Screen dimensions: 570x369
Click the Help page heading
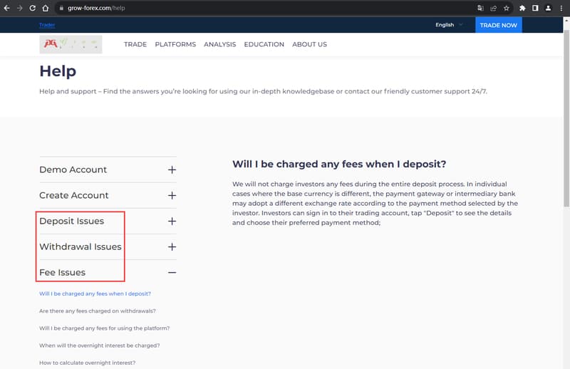click(58, 71)
